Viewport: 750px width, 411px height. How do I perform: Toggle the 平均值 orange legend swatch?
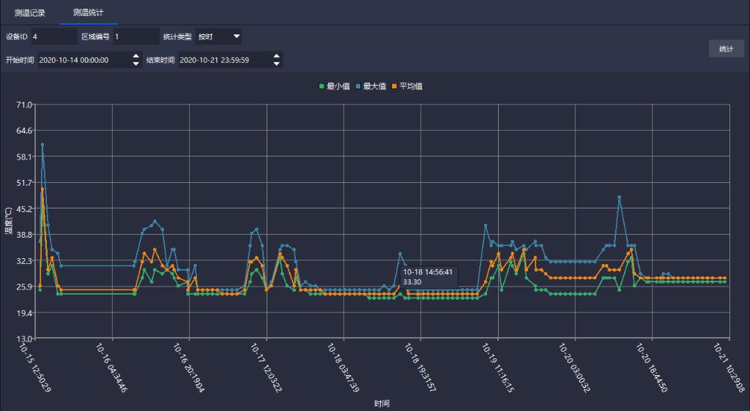[394, 86]
